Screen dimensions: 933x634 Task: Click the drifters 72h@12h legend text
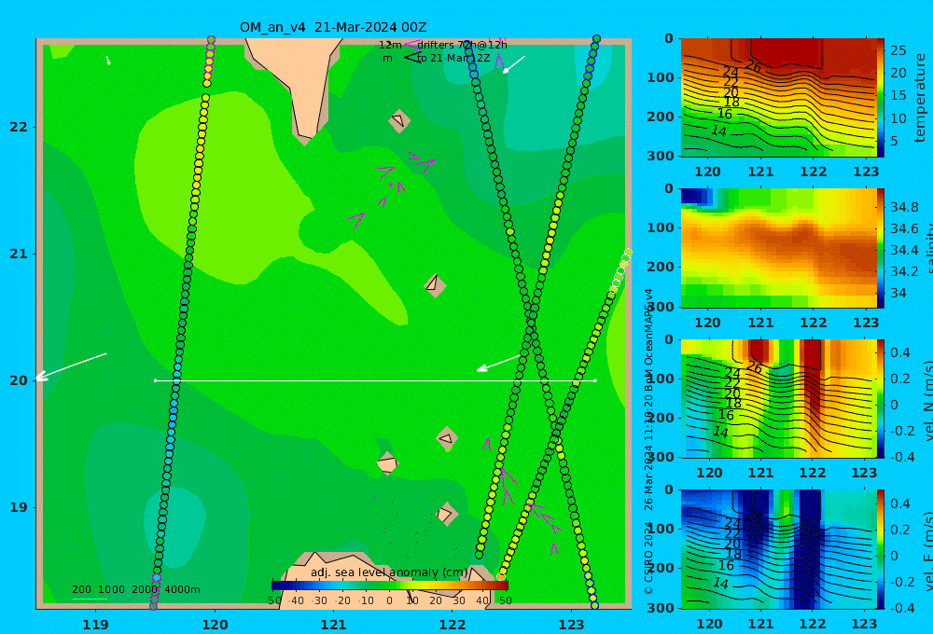tap(462, 45)
